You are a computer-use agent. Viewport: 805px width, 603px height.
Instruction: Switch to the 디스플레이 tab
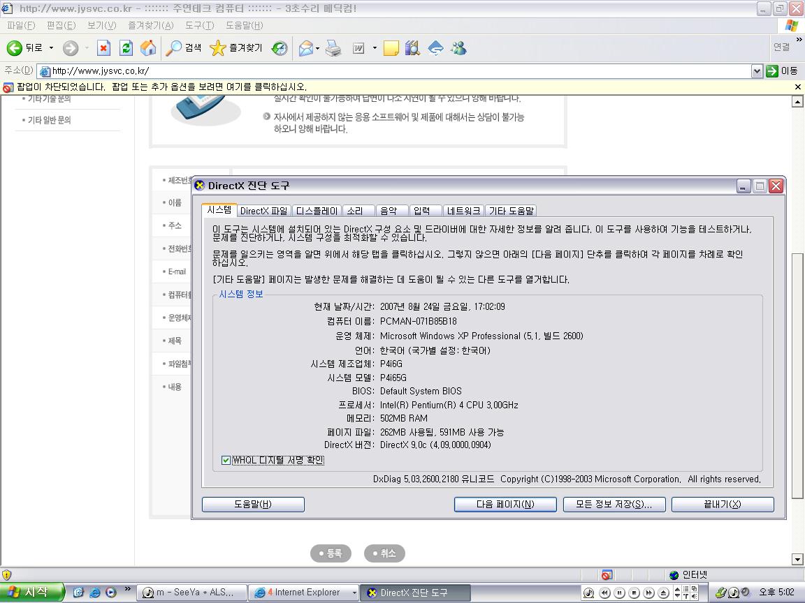(317, 211)
